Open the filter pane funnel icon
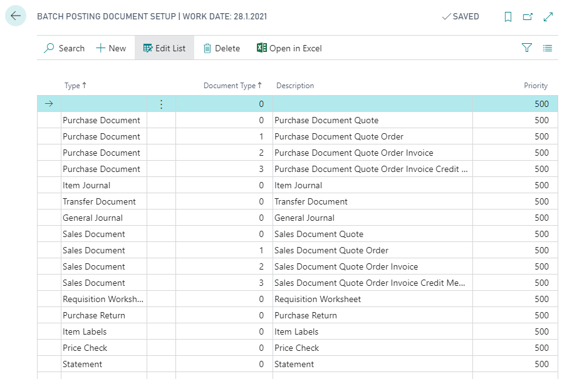562x379 pixels. point(527,48)
